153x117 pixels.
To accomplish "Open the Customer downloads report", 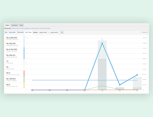I will click(45, 28).
